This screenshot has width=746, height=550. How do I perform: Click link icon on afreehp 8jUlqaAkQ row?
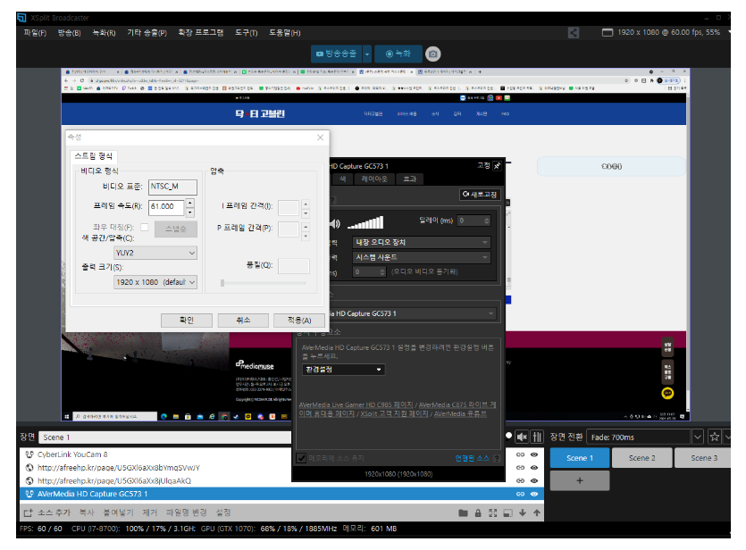pos(520,480)
